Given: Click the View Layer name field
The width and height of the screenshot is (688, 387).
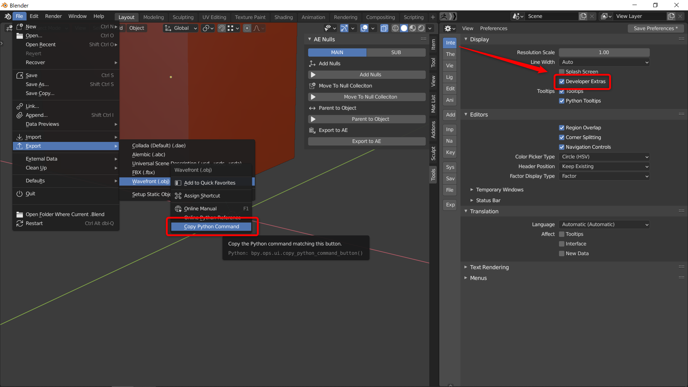Looking at the screenshot, I should 640,16.
